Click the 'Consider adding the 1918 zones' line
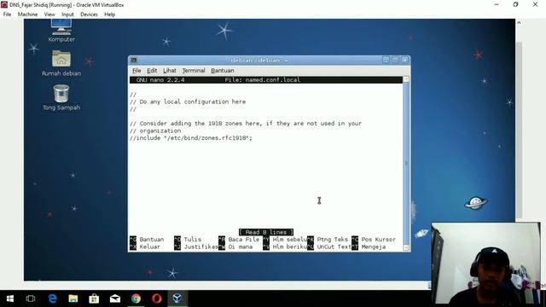Image resolution: width=546 pixels, height=307 pixels. point(246,123)
